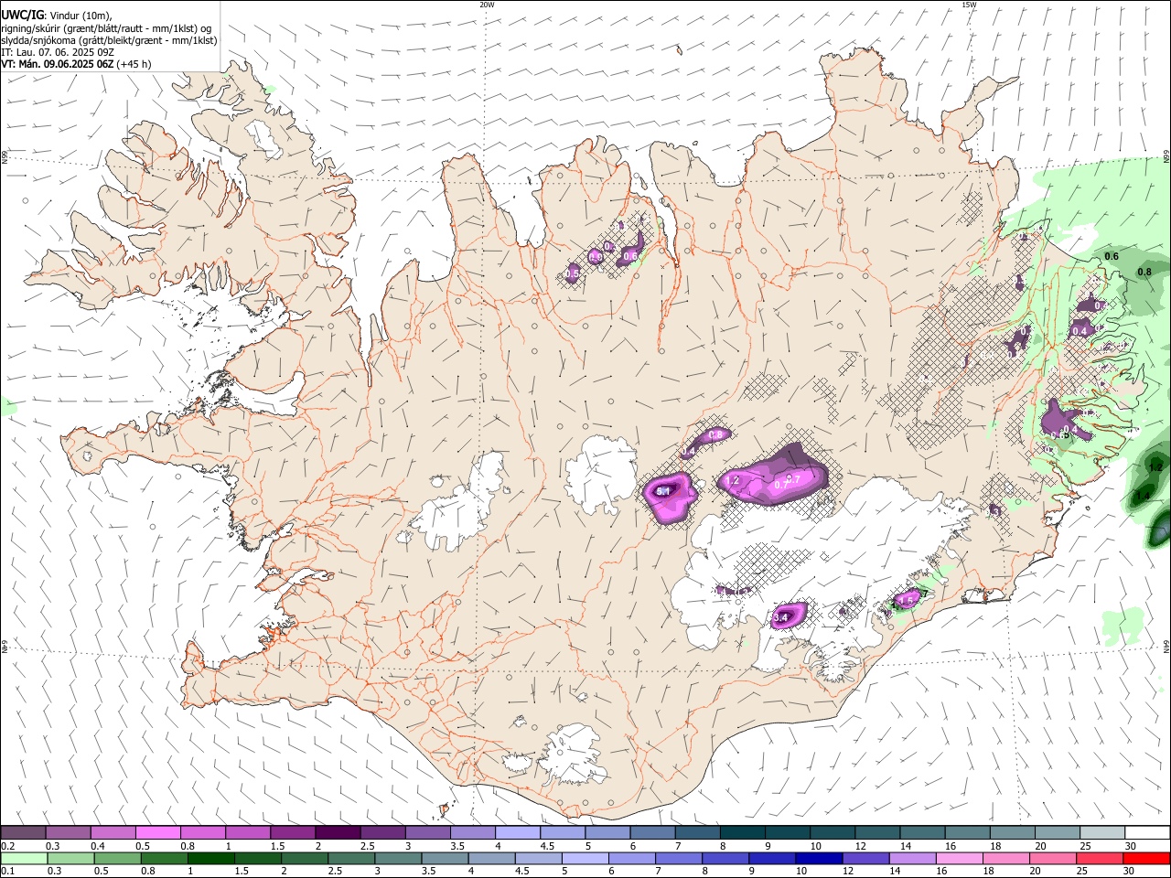The height and width of the screenshot is (878, 1171).
Task: Pick the pale green 0.1 swatch in the rain scale
Action: (x=24, y=859)
